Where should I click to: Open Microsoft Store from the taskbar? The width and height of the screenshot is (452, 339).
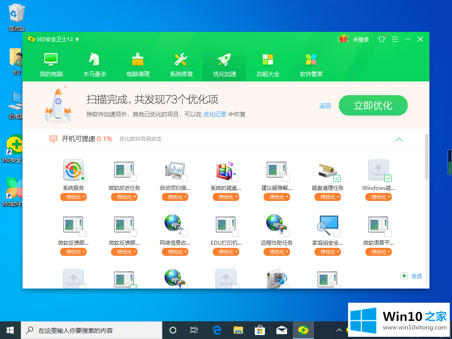(260, 330)
